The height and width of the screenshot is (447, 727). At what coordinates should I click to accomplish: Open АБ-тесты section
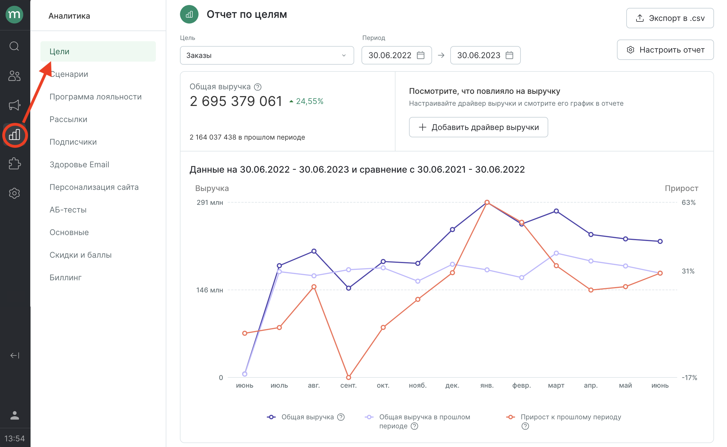coord(68,210)
